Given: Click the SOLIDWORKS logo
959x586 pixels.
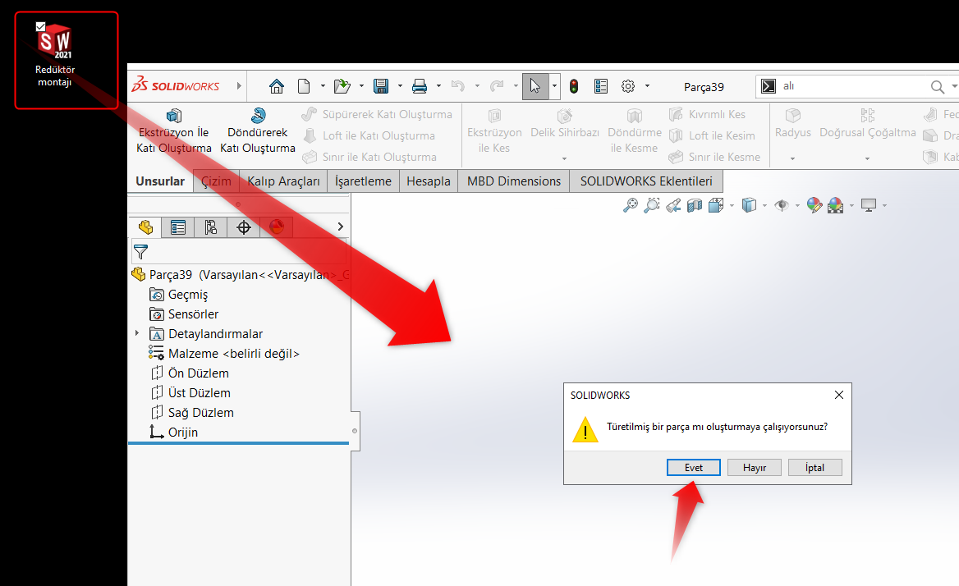Looking at the screenshot, I should coord(176,85).
